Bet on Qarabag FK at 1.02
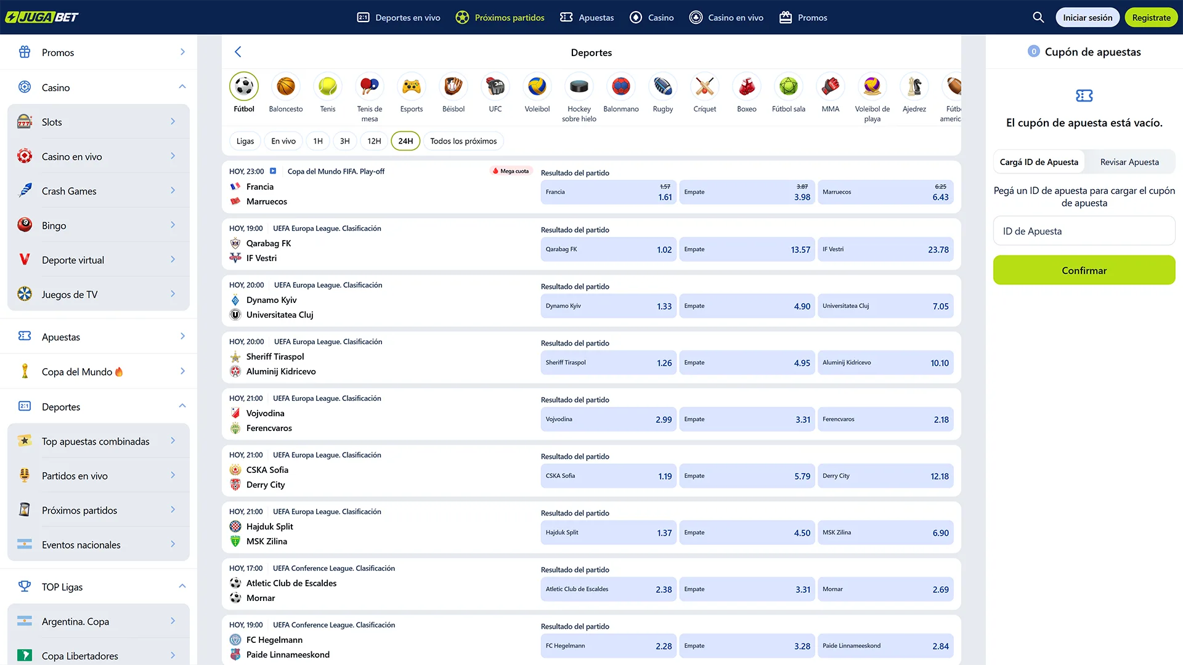This screenshot has height=665, width=1183. point(608,249)
